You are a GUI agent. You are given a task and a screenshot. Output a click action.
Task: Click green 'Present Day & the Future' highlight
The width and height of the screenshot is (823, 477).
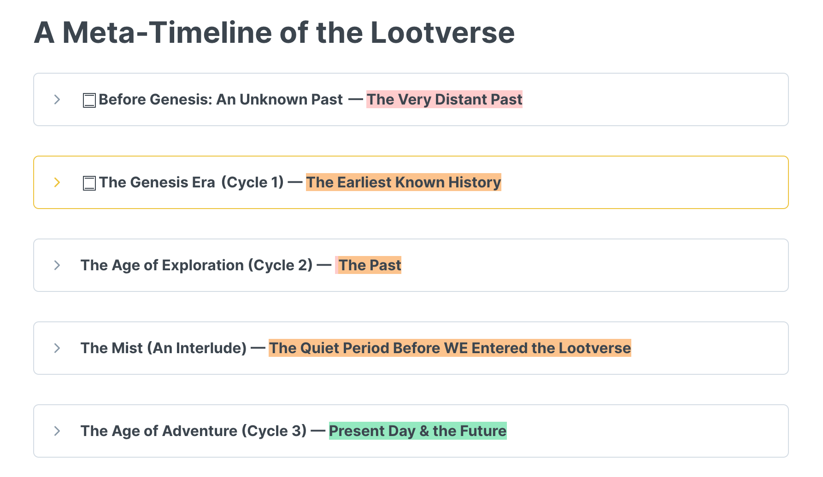click(417, 431)
